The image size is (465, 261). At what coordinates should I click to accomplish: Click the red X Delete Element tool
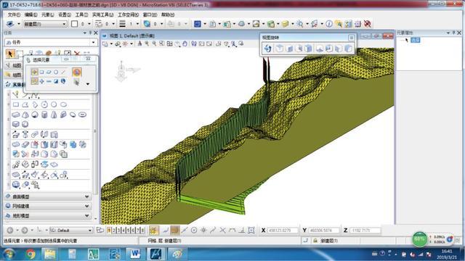coord(77,54)
